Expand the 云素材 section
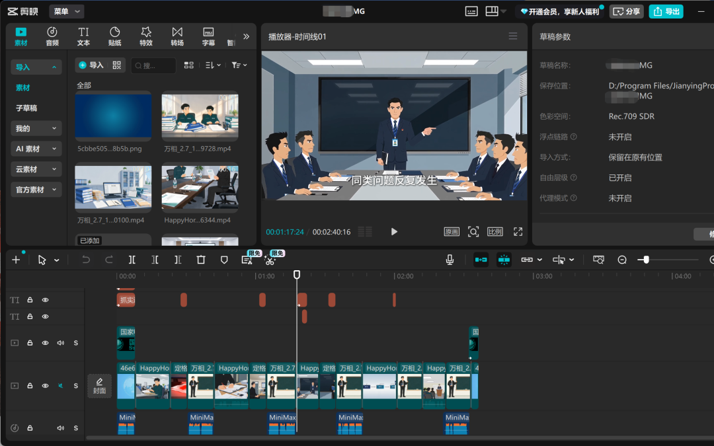This screenshot has width=714, height=446. pos(36,169)
